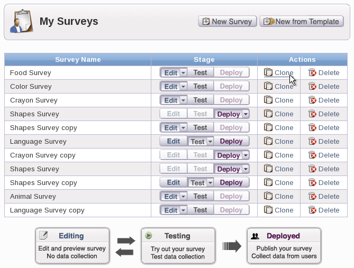
Task: Click the delete icon for Language Survey copy
Action: 312,210
